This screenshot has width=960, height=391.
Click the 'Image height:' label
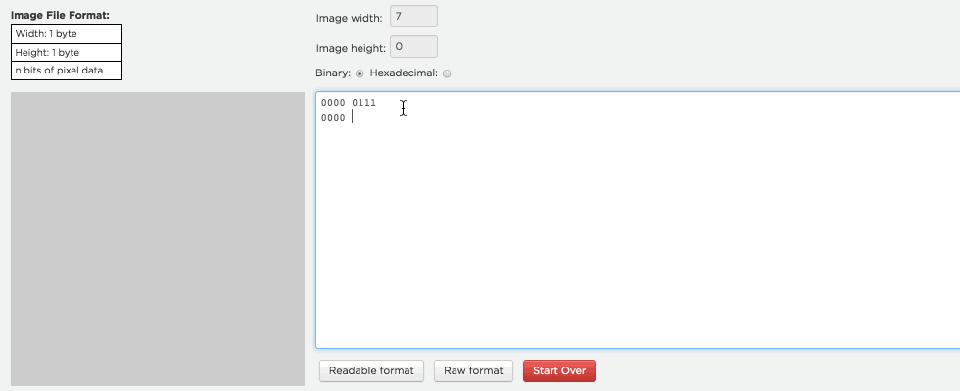pos(351,48)
